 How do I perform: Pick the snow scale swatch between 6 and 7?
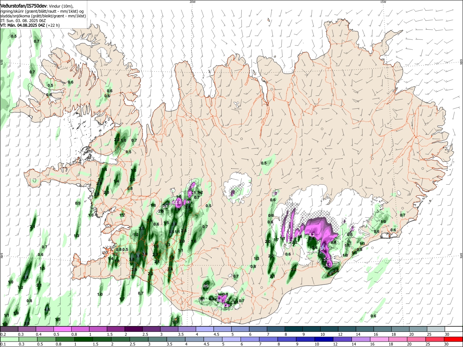[x=258, y=329]
